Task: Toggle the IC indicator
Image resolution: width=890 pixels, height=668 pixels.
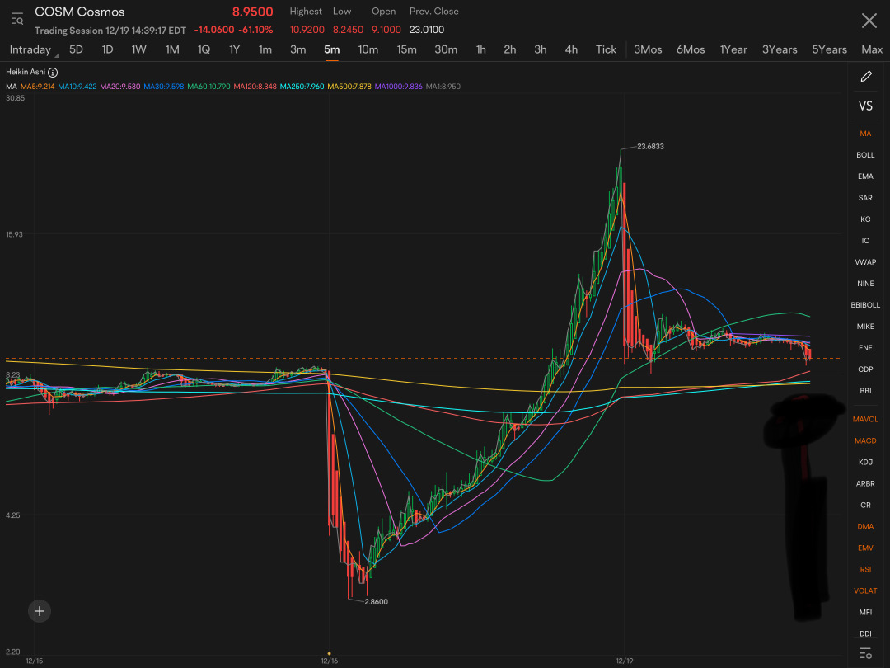Action: [x=865, y=241]
